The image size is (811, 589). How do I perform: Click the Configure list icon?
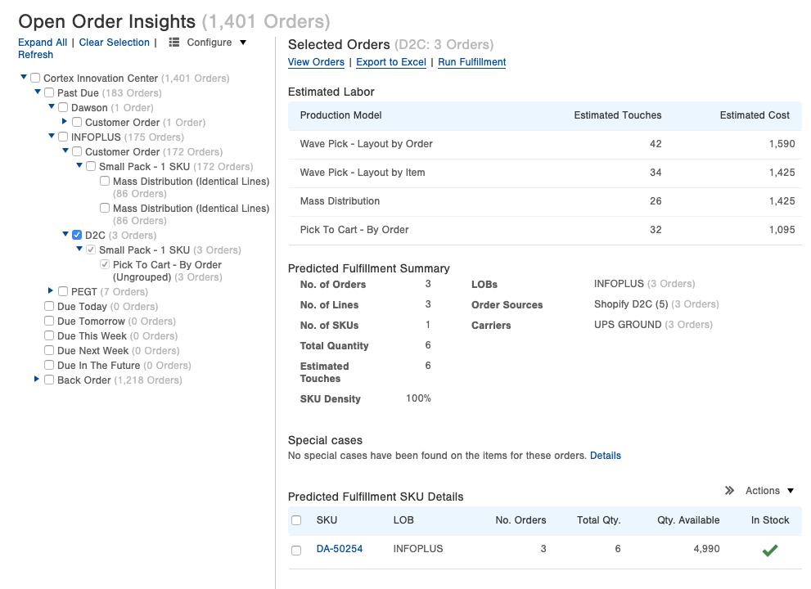click(x=174, y=43)
